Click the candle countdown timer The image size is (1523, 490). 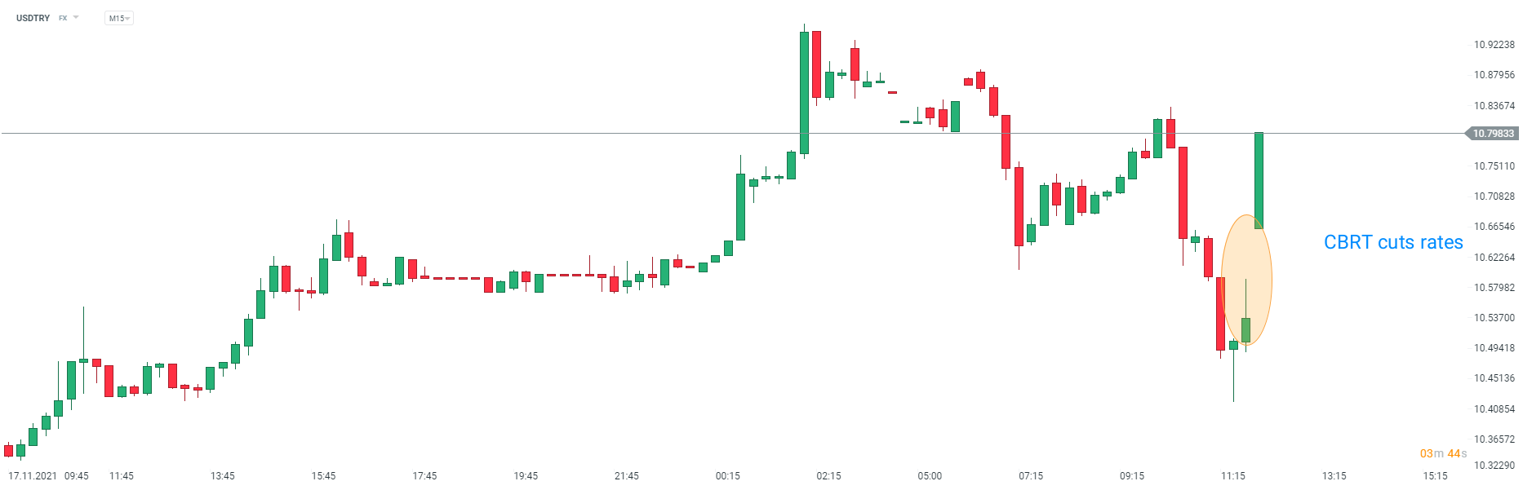point(1442,453)
